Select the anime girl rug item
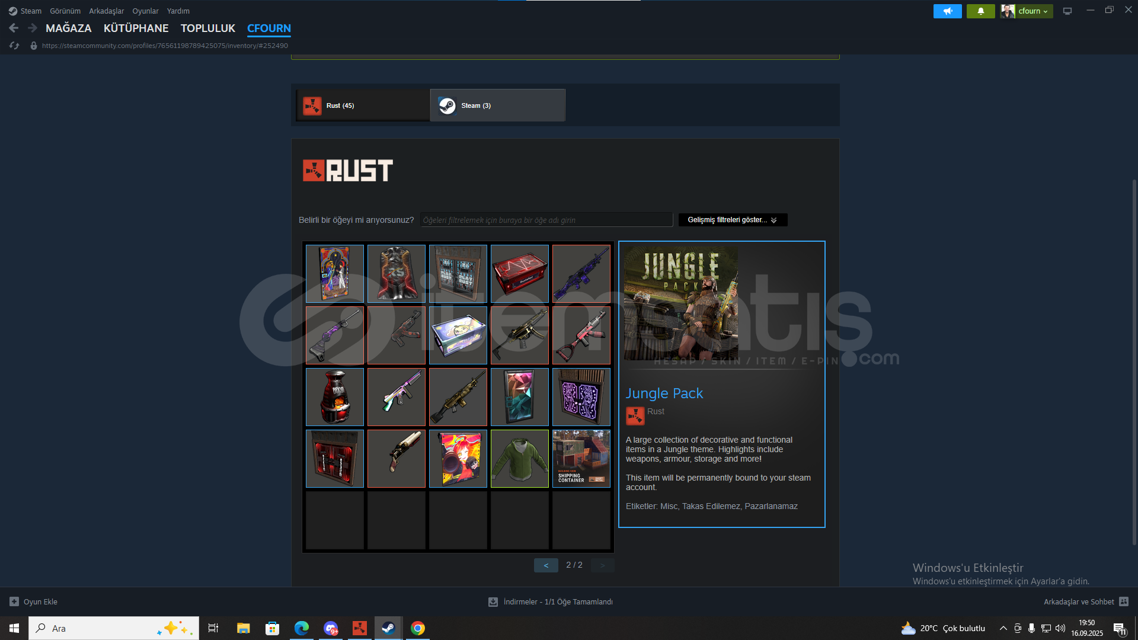 (x=458, y=459)
